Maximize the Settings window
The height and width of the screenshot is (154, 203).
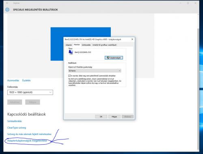pos(188,3)
